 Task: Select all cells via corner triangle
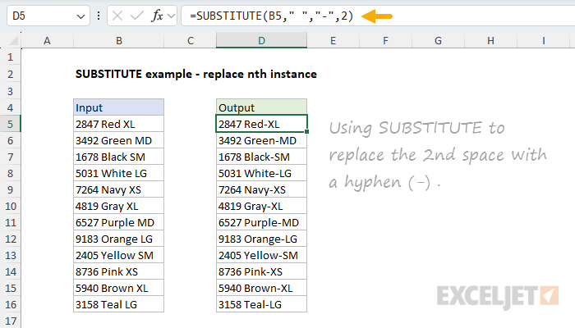click(13, 40)
